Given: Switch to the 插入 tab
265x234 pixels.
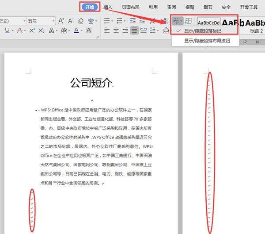Looking at the screenshot, I should click(x=108, y=7).
